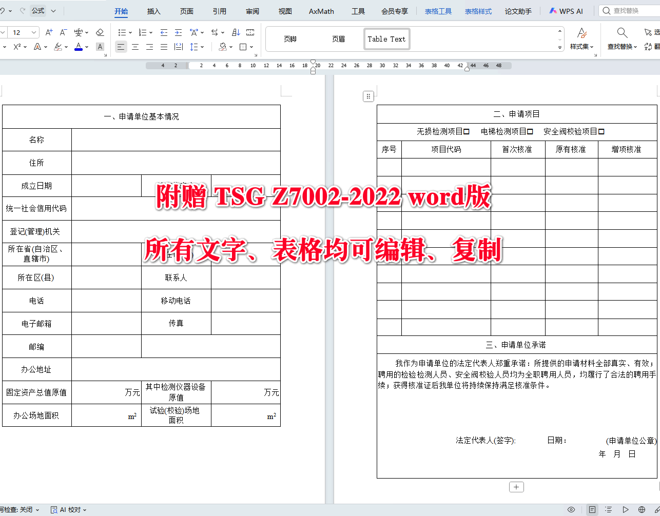This screenshot has height=516, width=660.
Task: Apply the blue font color
Action: (x=78, y=47)
